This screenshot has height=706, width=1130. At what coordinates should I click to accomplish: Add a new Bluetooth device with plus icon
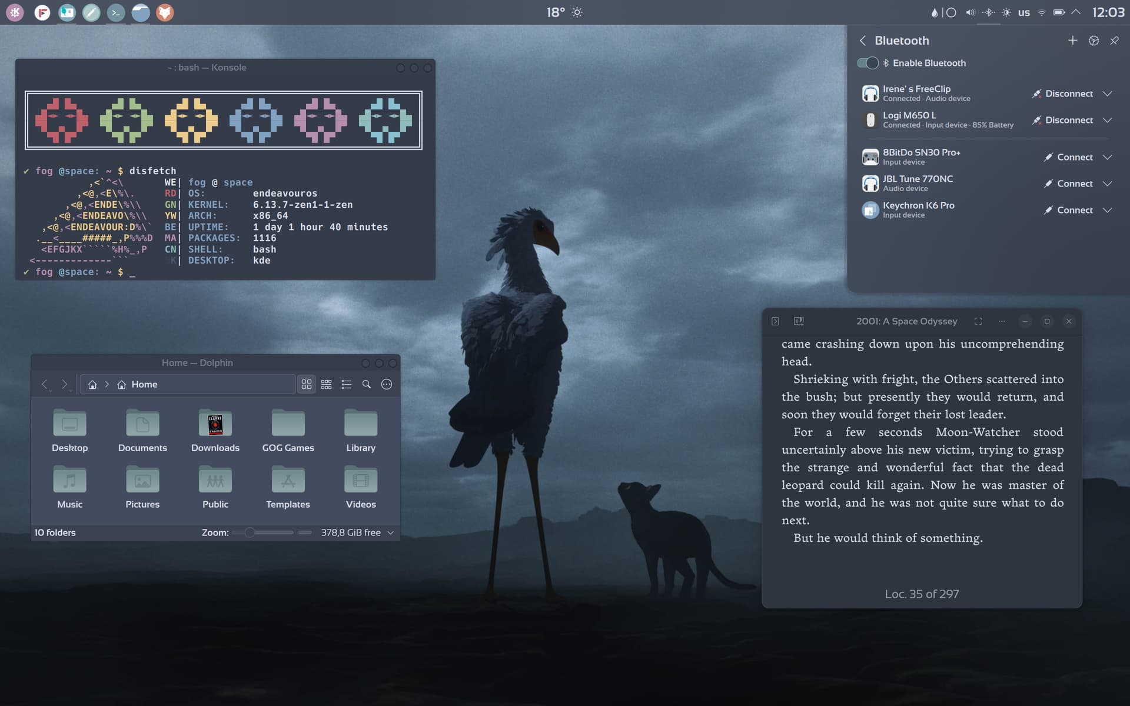[x=1072, y=41]
